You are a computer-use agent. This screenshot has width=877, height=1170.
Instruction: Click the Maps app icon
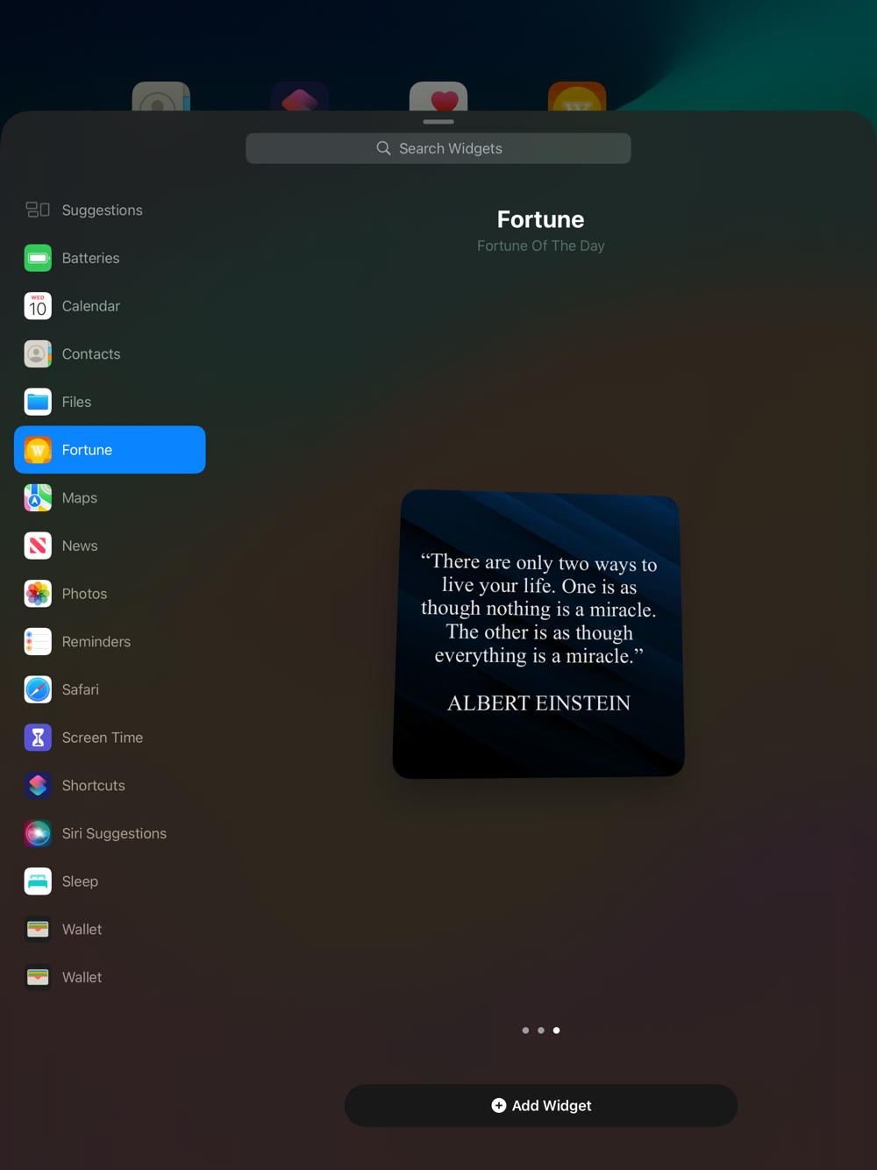(38, 497)
